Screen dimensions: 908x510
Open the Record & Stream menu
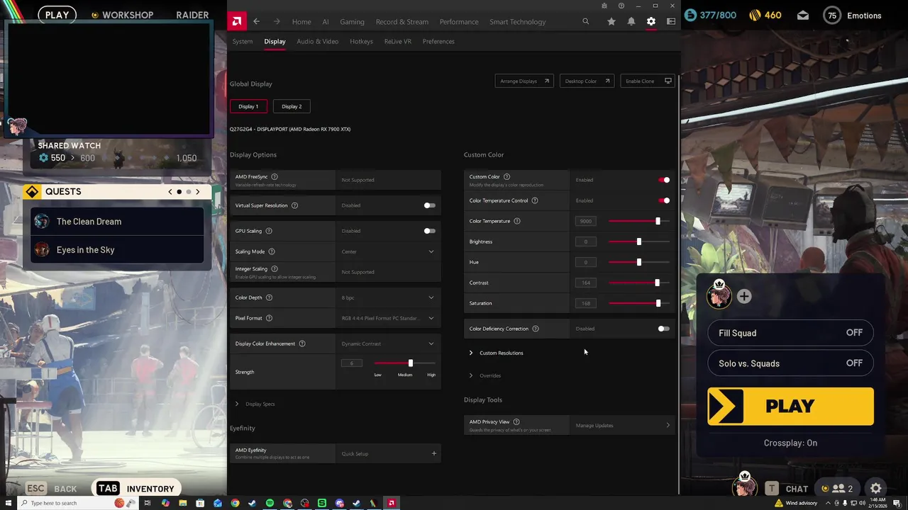pyautogui.click(x=402, y=22)
